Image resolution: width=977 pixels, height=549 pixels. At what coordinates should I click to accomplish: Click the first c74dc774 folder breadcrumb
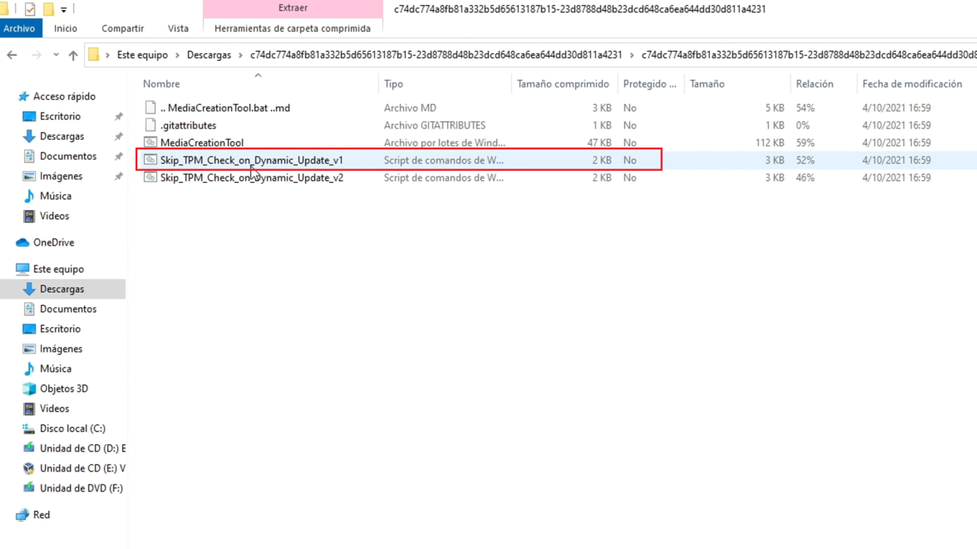pyautogui.click(x=436, y=55)
